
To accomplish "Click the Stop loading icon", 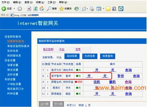I will pos(29,9).
